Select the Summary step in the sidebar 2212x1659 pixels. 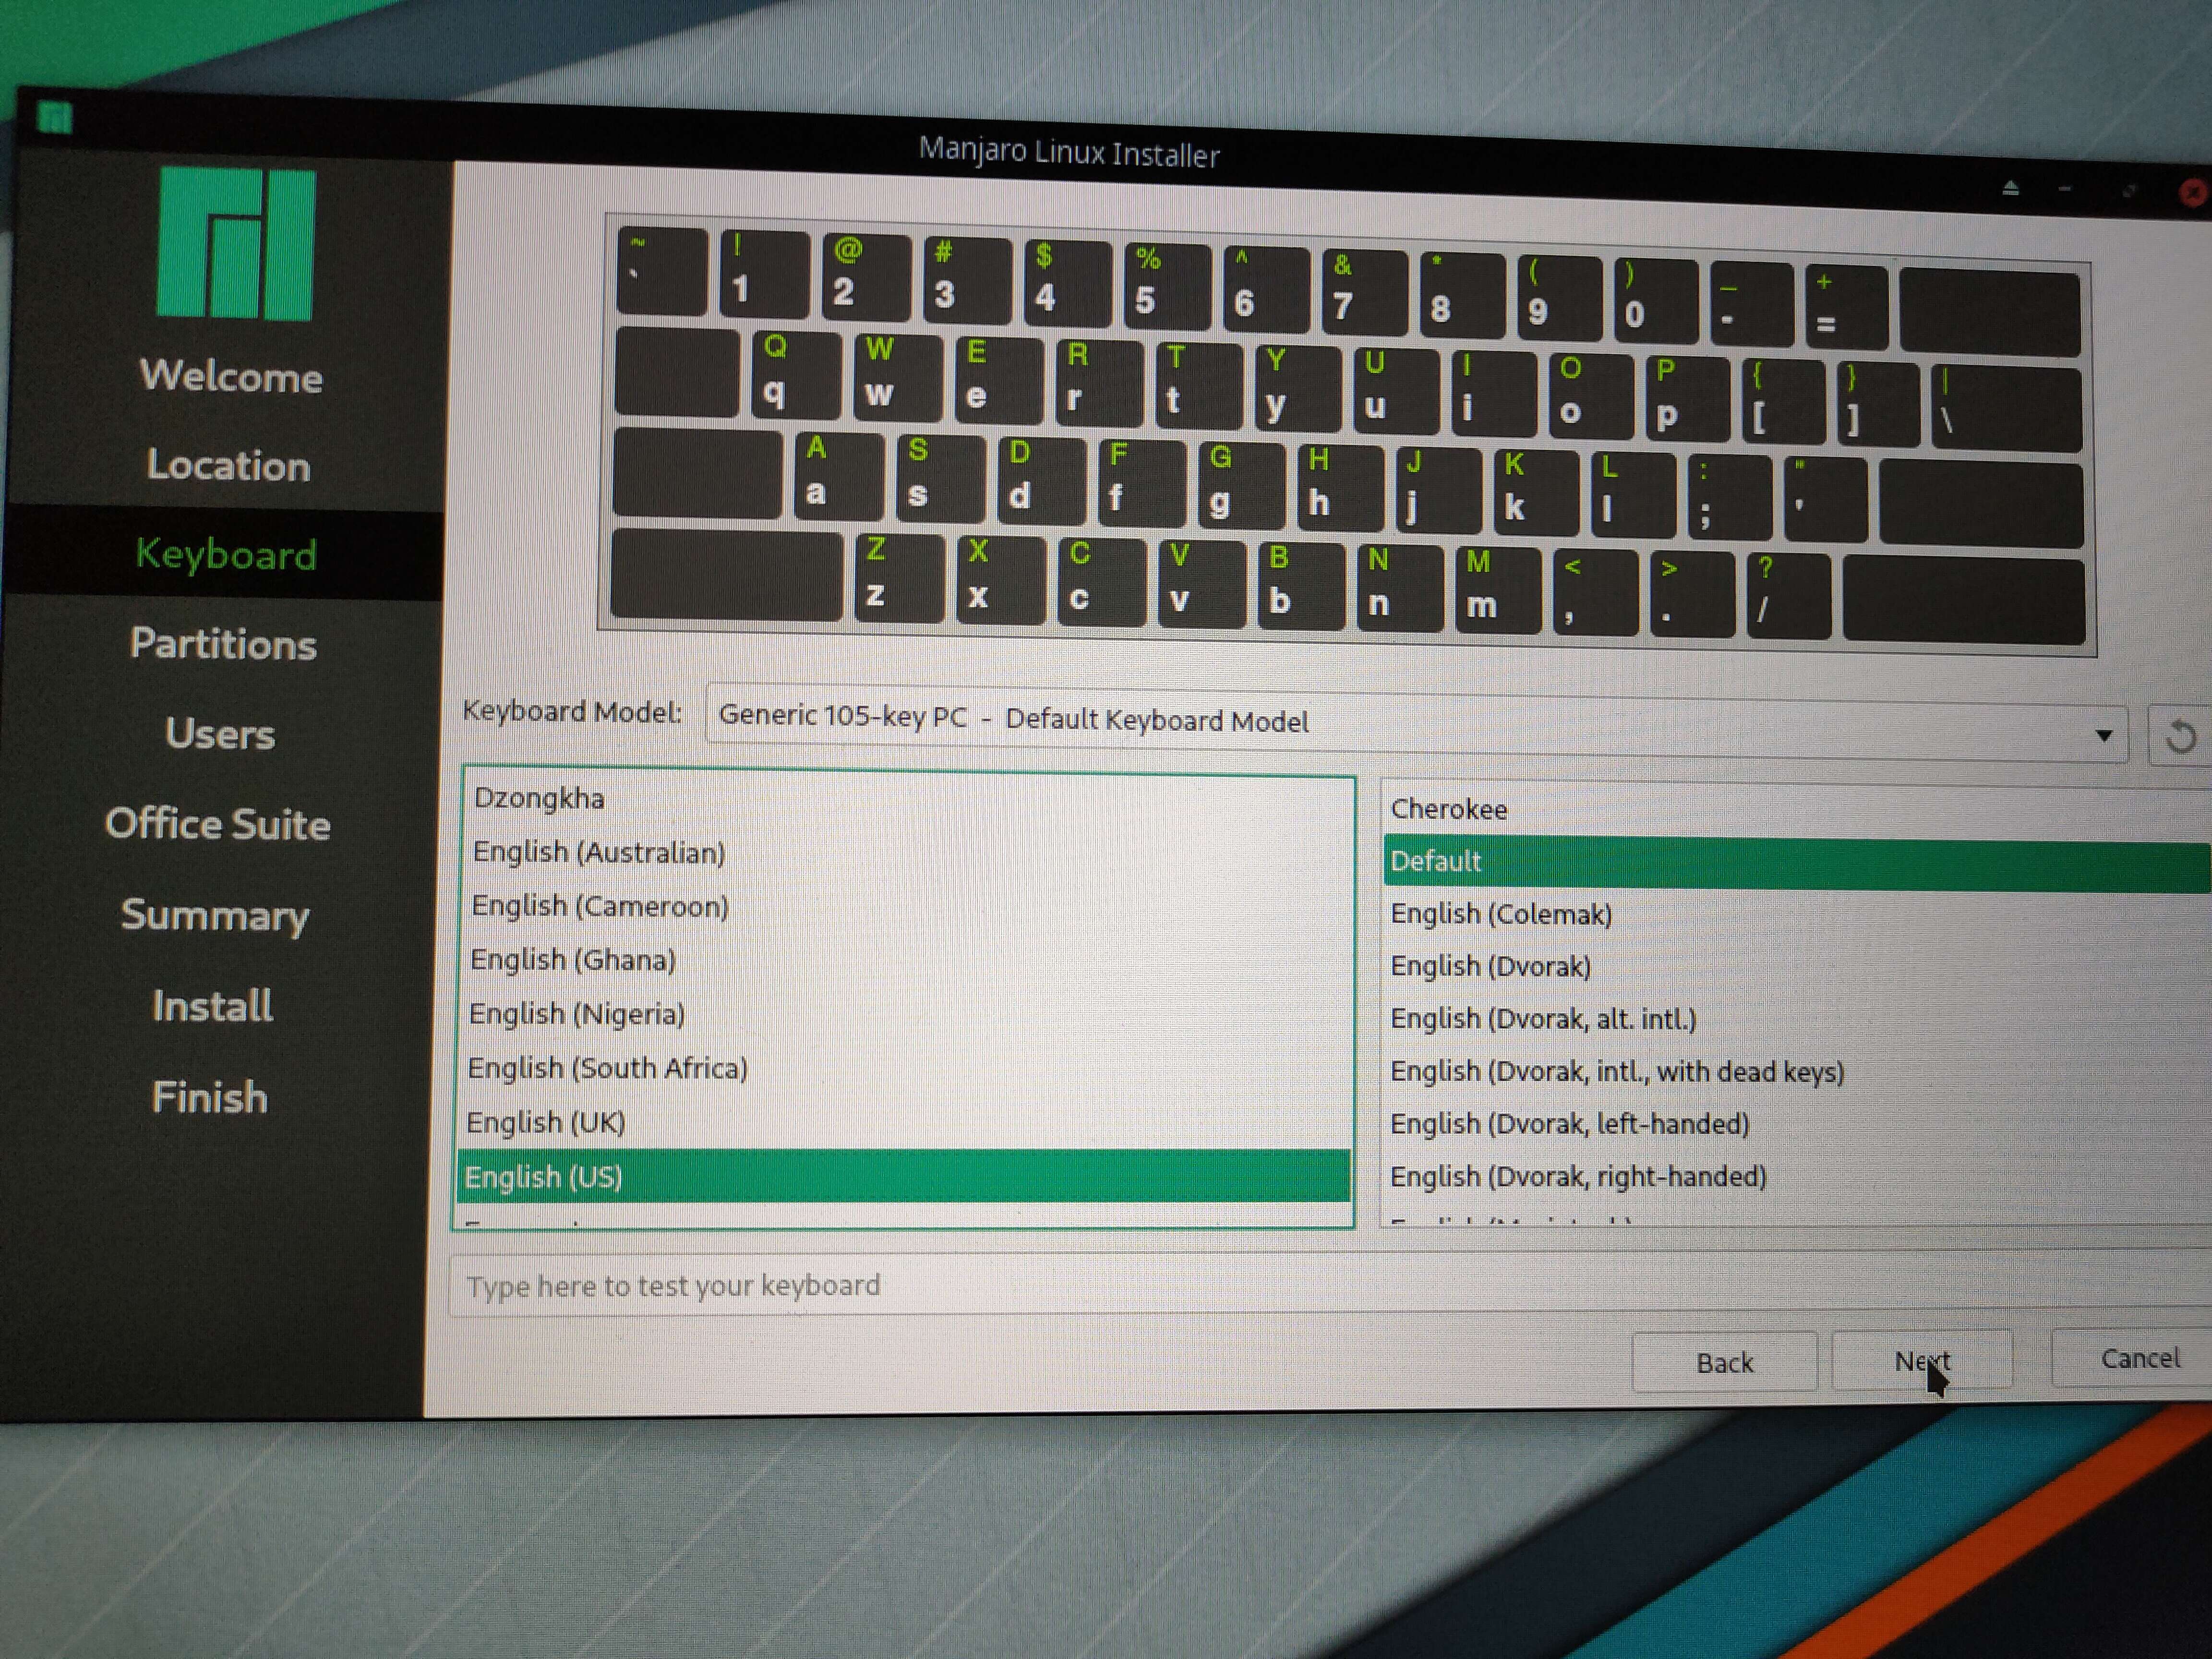click(x=215, y=915)
